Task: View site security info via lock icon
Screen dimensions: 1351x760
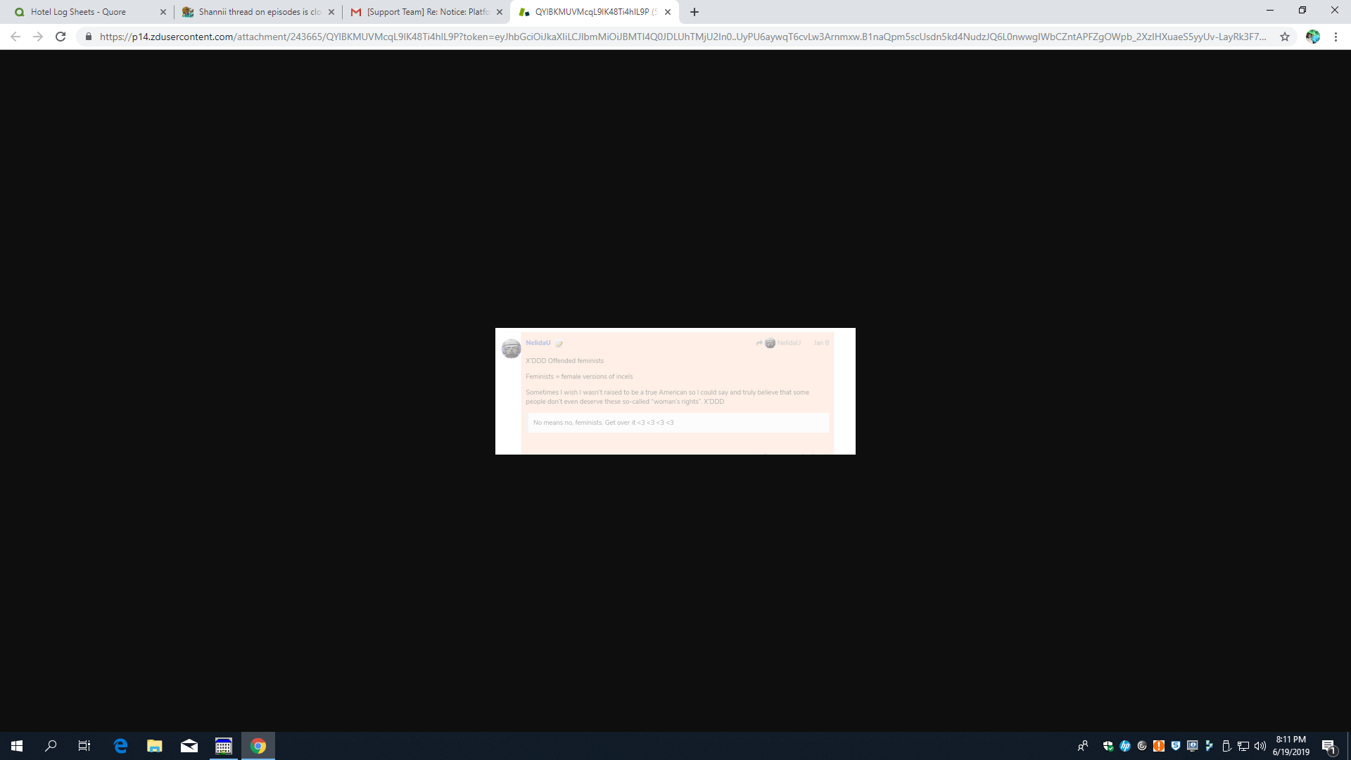Action: tap(89, 37)
